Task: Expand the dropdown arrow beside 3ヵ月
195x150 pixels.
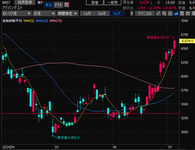Action: pyautogui.click(x=132, y=13)
